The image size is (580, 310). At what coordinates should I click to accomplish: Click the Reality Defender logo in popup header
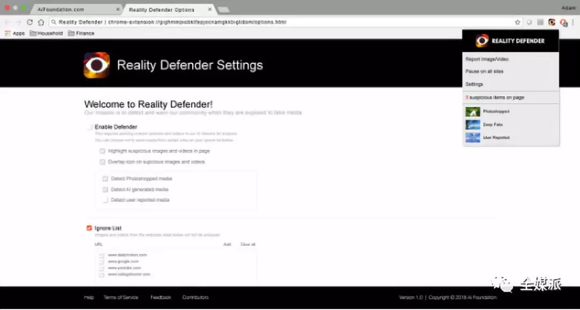pos(482,41)
